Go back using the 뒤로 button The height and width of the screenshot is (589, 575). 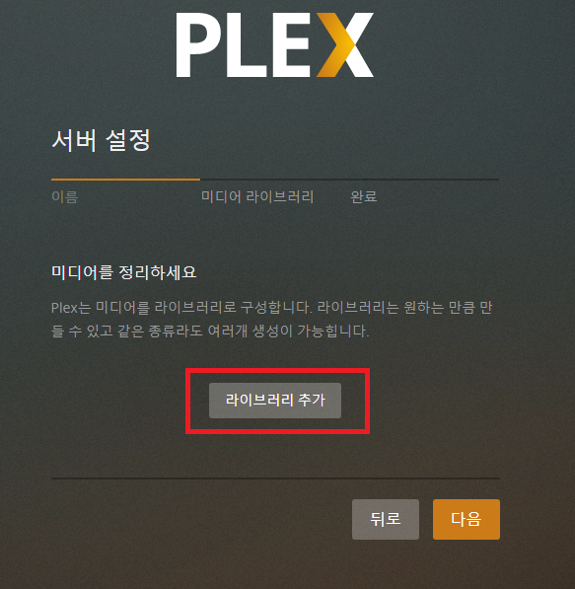click(386, 519)
